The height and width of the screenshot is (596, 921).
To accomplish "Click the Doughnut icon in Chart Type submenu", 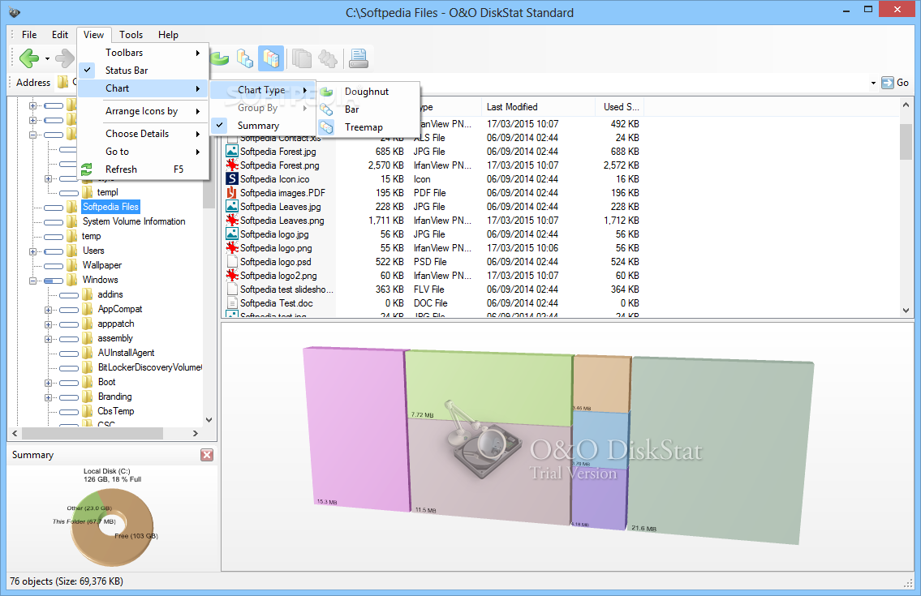I will pyautogui.click(x=326, y=92).
